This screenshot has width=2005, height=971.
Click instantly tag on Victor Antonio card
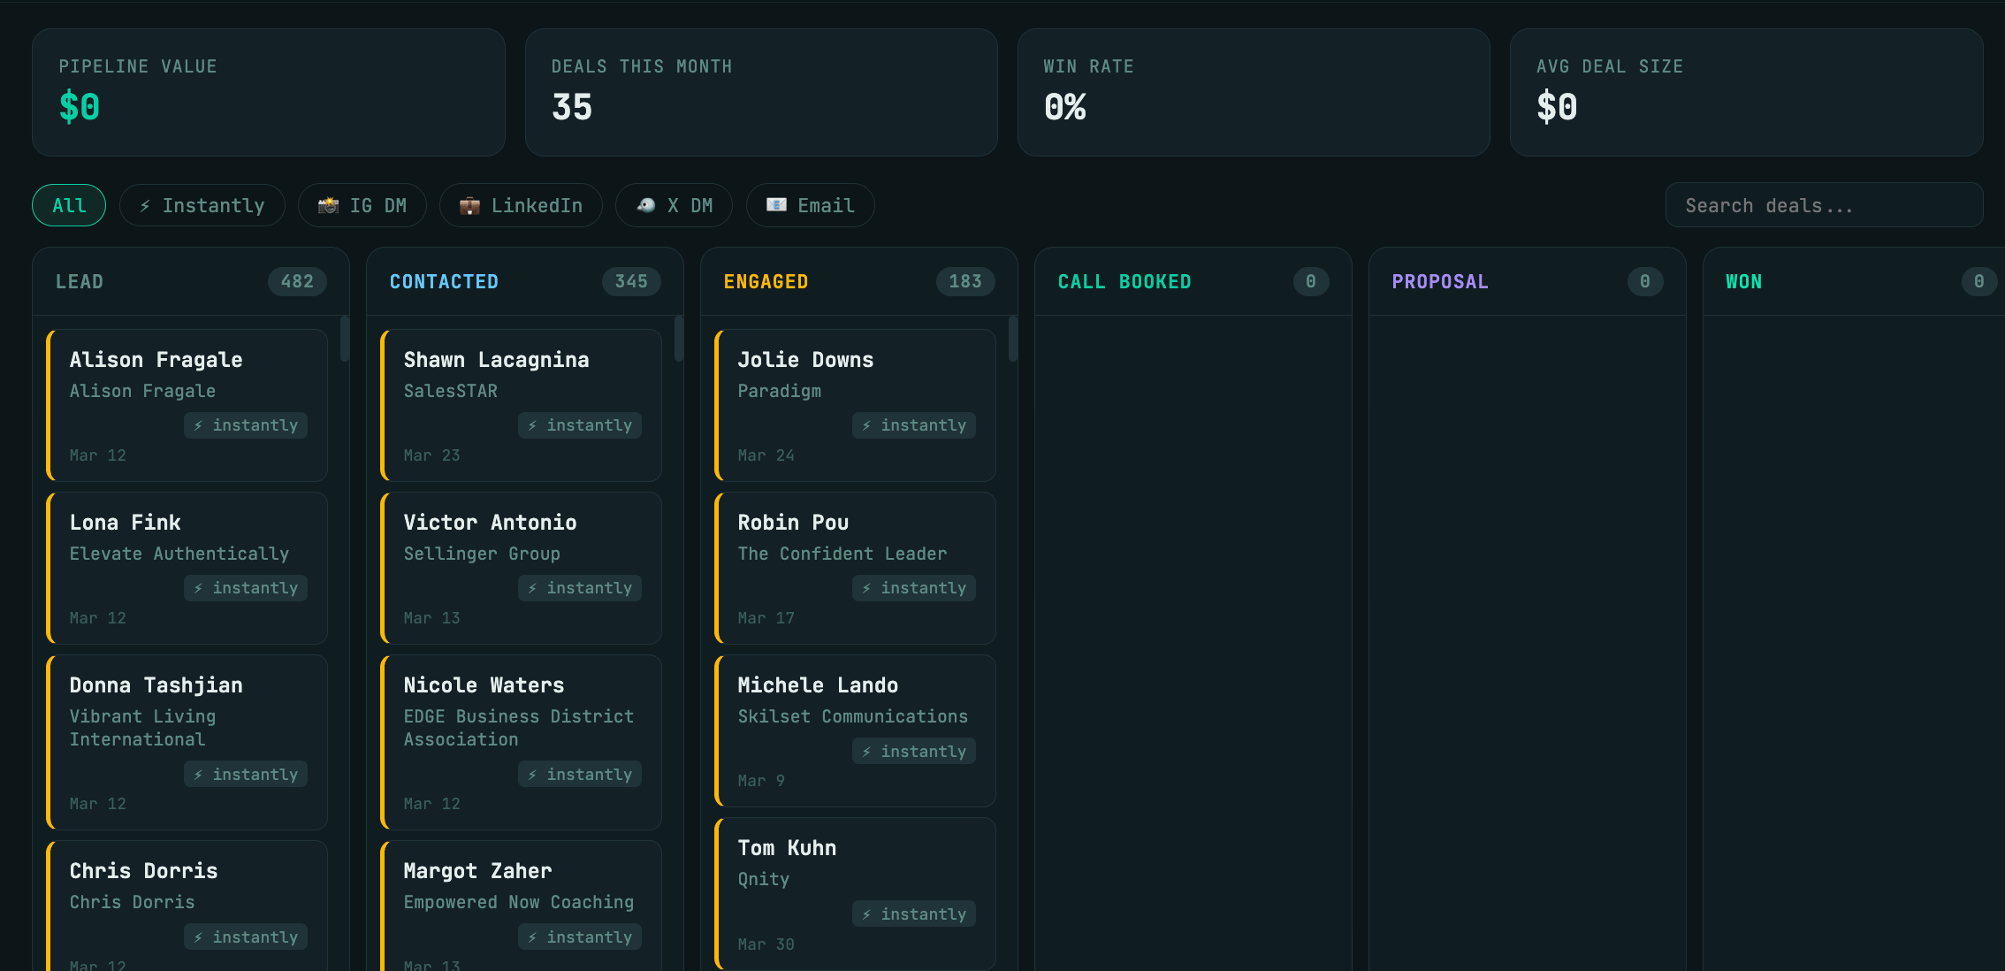580,588
